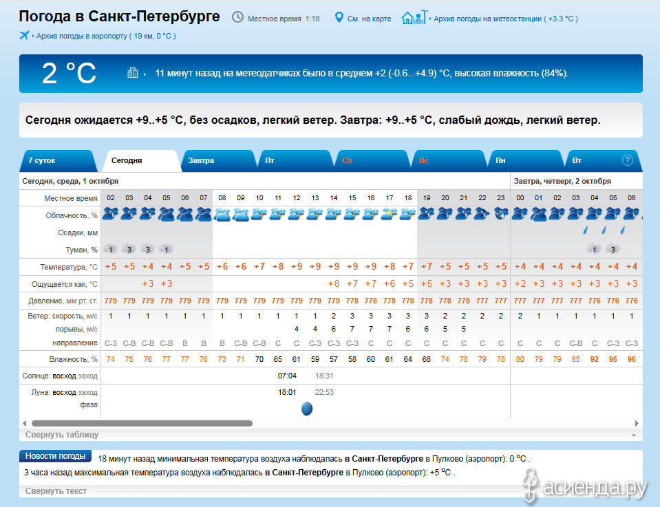Click the clock icon beside local time
This screenshot has height=507, width=660.
click(237, 17)
